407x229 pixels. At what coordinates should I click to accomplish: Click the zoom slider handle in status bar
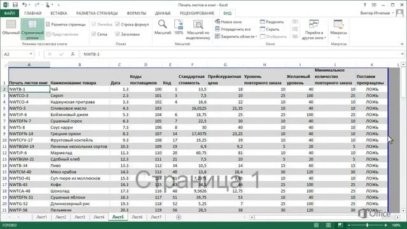368,225
